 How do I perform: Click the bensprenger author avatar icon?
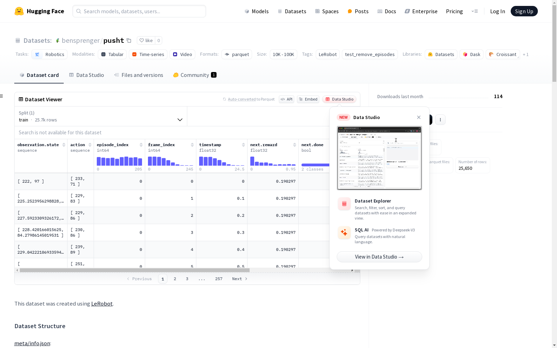point(58,40)
